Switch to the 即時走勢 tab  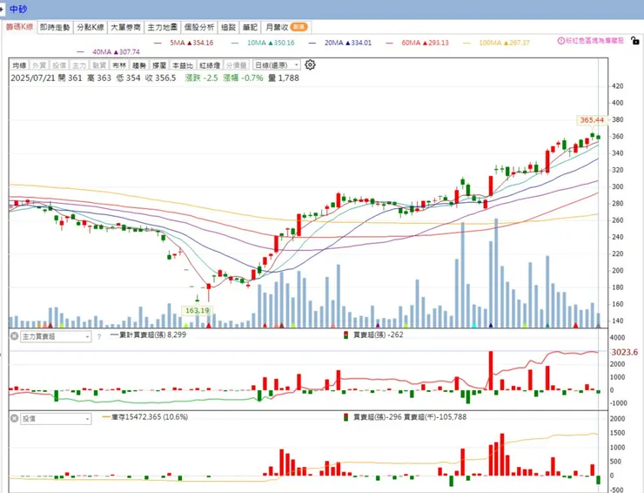tap(55, 27)
